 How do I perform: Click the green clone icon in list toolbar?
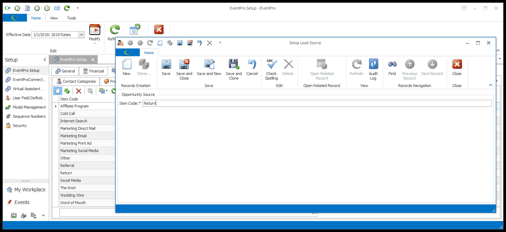67,91
